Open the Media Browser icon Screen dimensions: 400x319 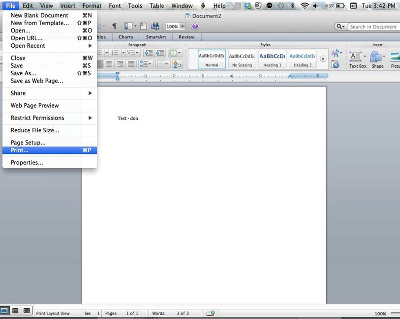155,26
